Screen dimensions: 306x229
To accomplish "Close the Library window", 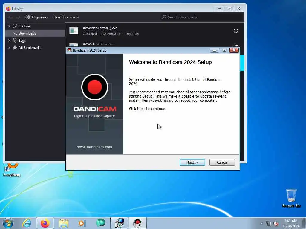I will point(239,9).
